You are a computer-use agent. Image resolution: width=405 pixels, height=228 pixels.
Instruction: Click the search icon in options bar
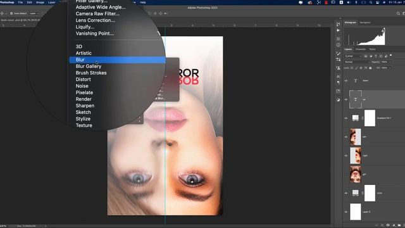tap(398, 13)
